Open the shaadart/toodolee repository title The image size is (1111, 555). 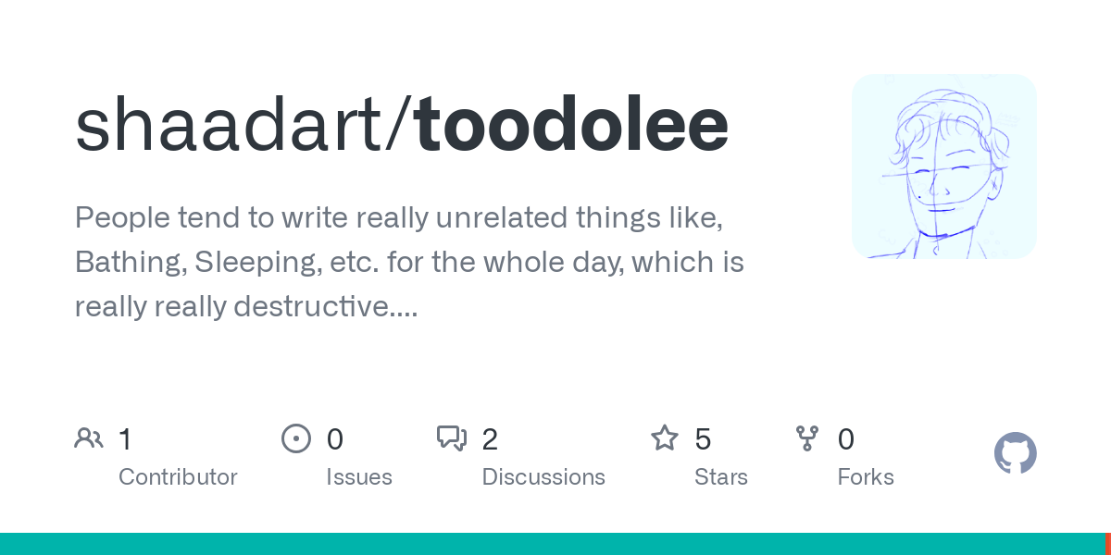pos(401,125)
